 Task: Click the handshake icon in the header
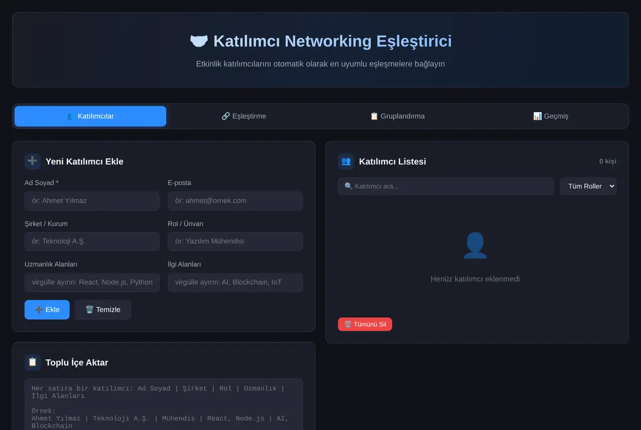point(199,41)
